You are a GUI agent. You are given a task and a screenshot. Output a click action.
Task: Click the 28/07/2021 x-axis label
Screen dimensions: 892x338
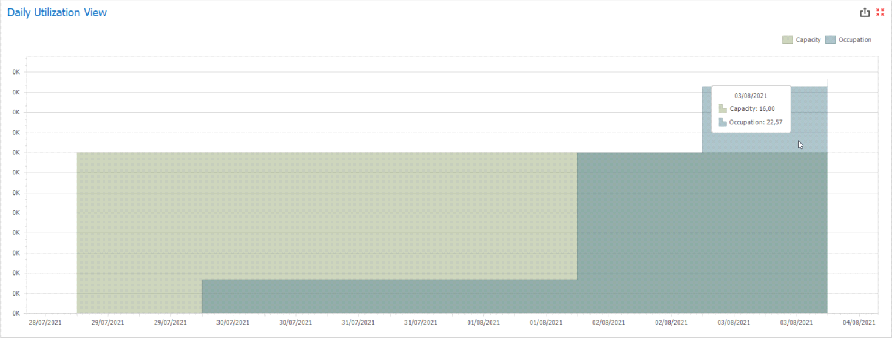(x=45, y=323)
